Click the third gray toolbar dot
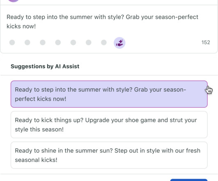218x181 pixels. [x=43, y=43]
